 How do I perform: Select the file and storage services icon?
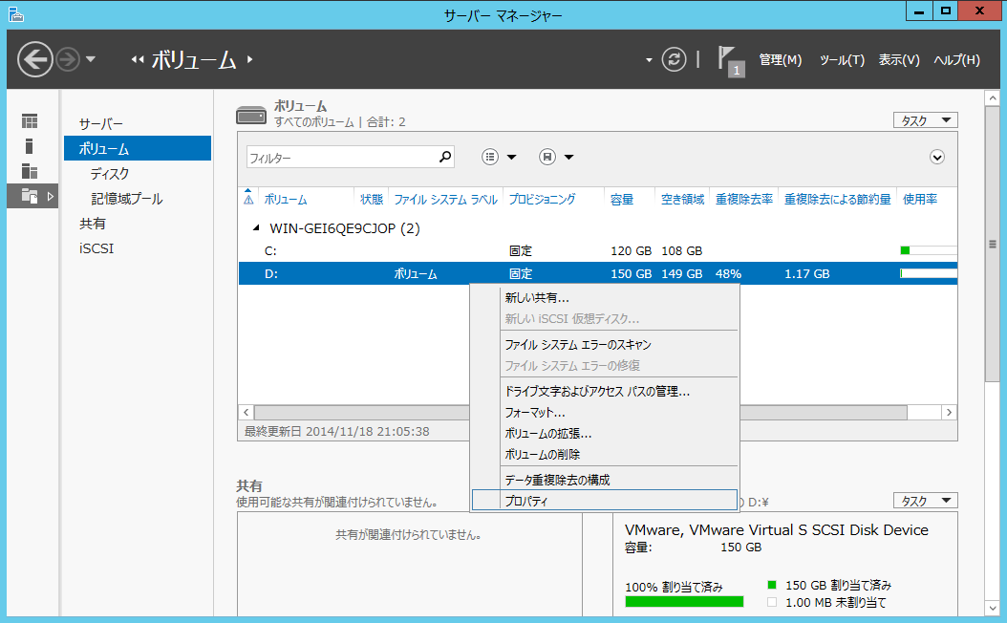pos(30,196)
